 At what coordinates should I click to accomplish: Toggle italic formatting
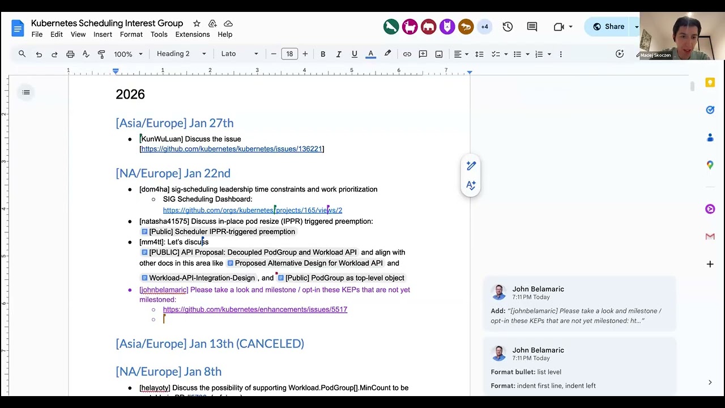(x=339, y=54)
